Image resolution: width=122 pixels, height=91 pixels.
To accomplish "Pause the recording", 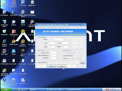I will (x=51, y=66).
